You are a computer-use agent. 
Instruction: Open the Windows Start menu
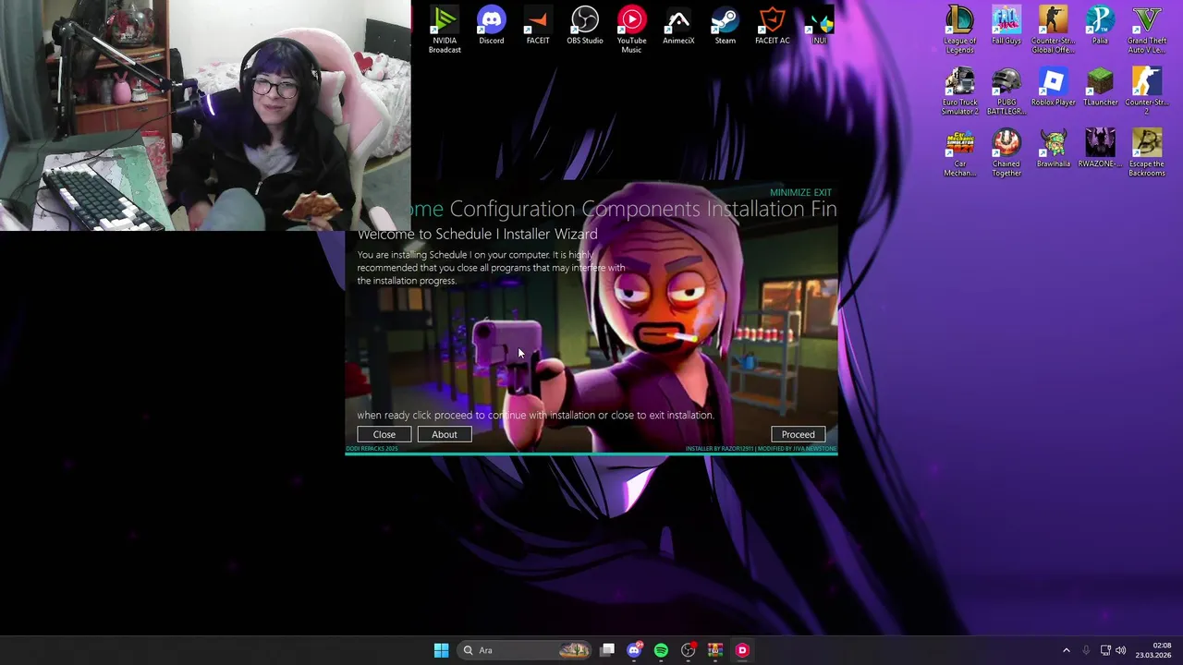click(441, 650)
